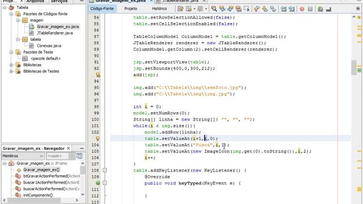Screen dimensions: 363x204
Task: Click the Find Selection magnifier icon
Action: (214, 9)
